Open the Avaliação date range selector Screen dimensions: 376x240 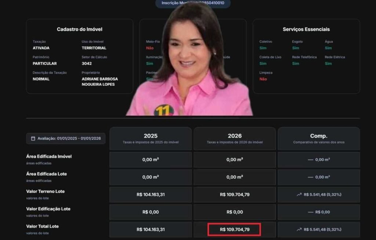[66, 139]
